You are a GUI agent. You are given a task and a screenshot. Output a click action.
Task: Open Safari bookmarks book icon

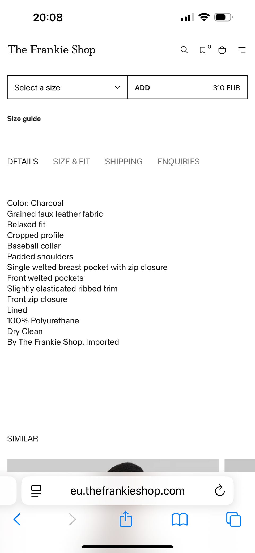[180, 519]
